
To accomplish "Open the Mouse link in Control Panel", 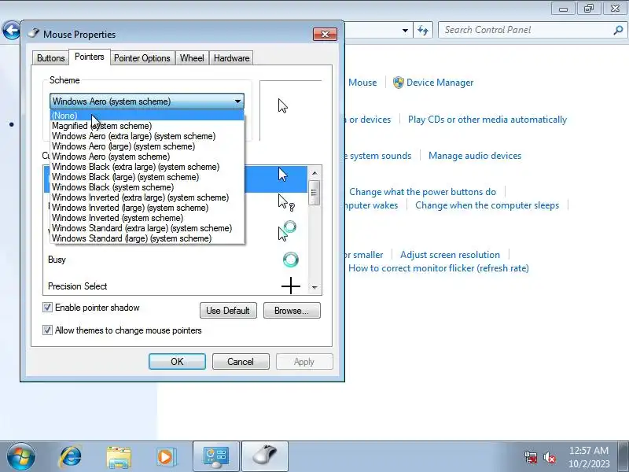I will (x=362, y=83).
